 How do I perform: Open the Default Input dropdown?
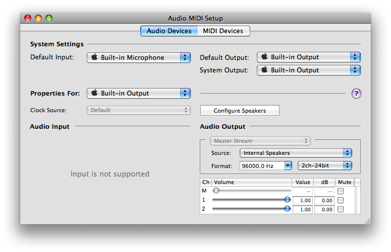(x=139, y=57)
